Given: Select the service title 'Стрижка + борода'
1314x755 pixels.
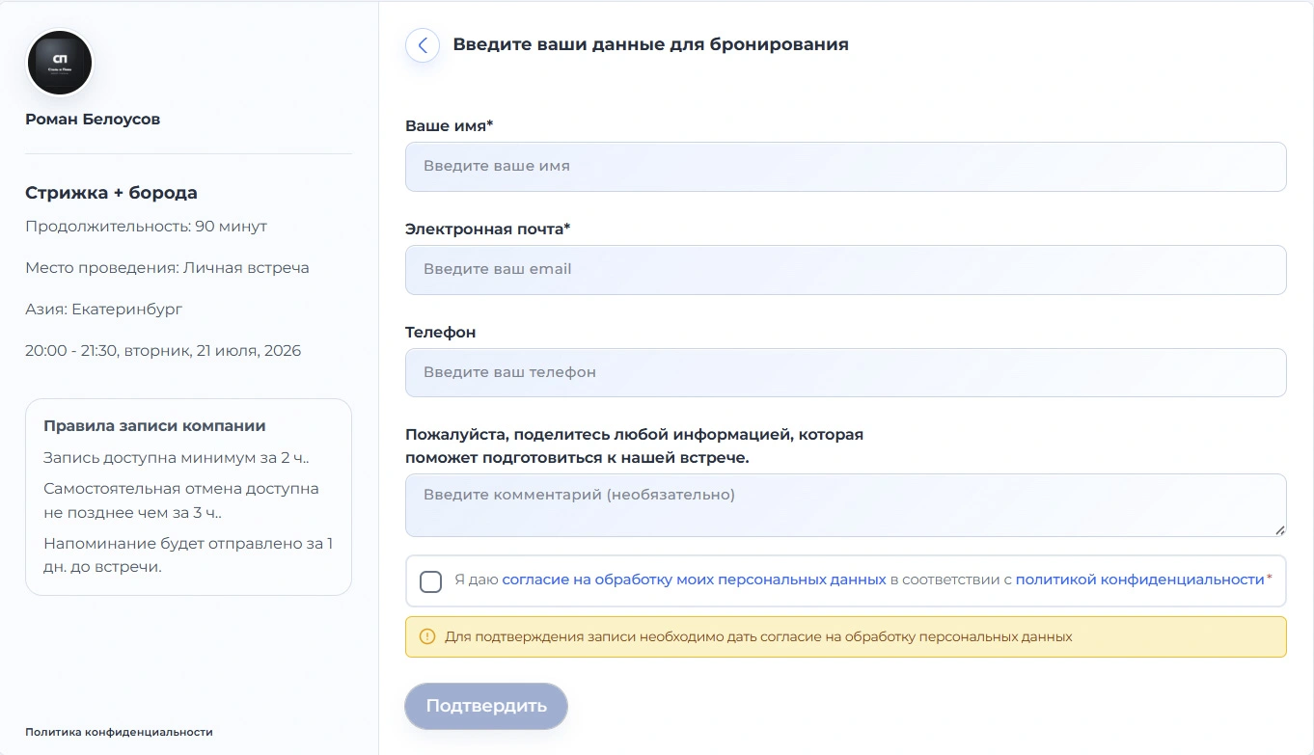Looking at the screenshot, I should (111, 193).
